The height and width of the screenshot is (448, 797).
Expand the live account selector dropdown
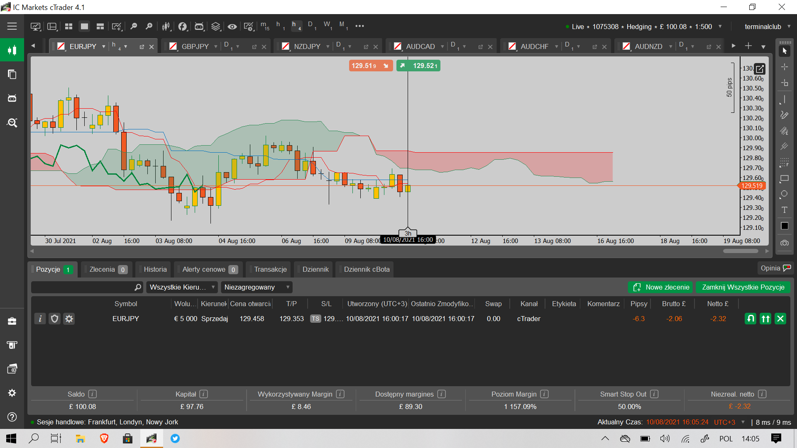pyautogui.click(x=720, y=27)
